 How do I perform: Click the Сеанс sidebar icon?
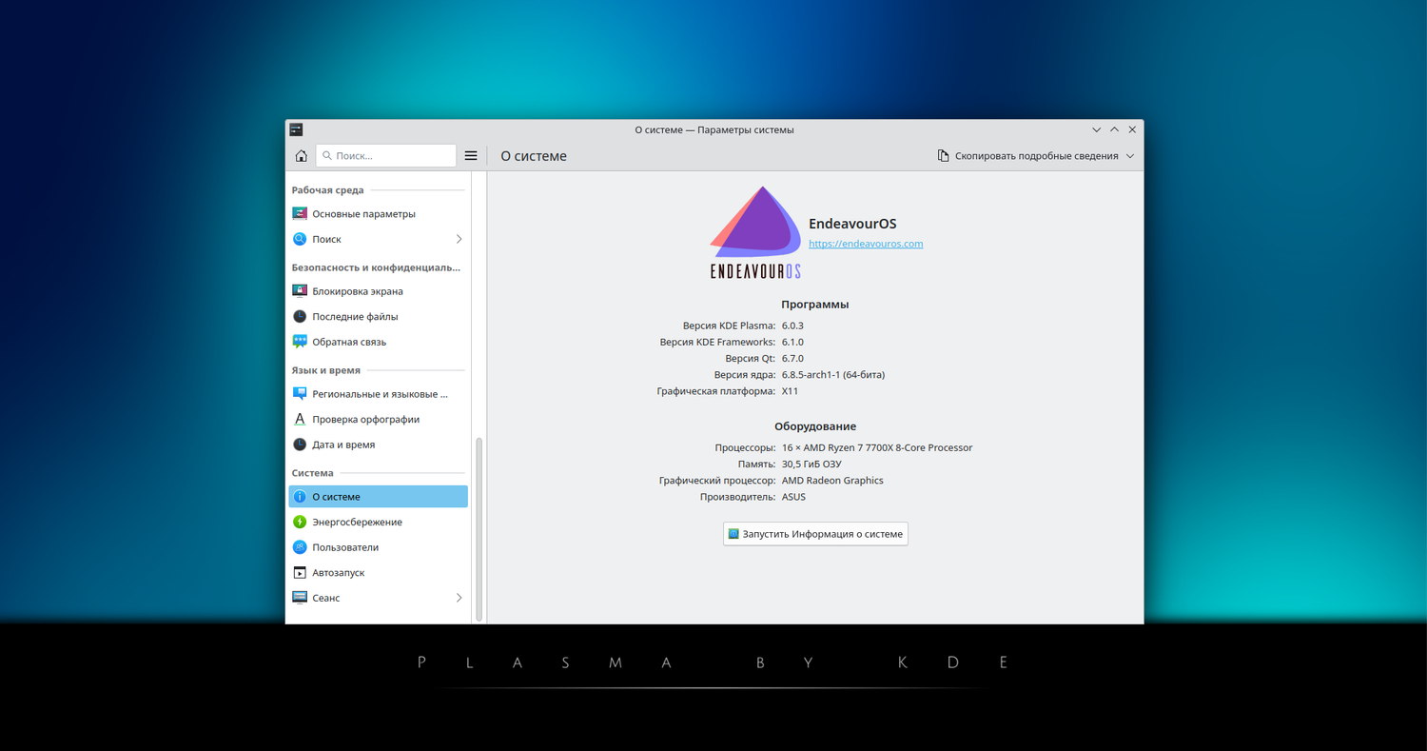point(300,598)
